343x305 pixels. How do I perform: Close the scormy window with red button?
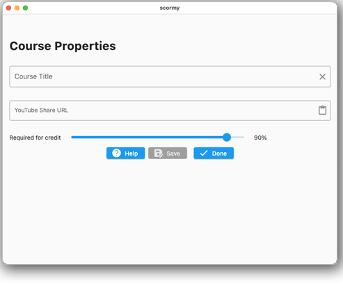[8, 8]
